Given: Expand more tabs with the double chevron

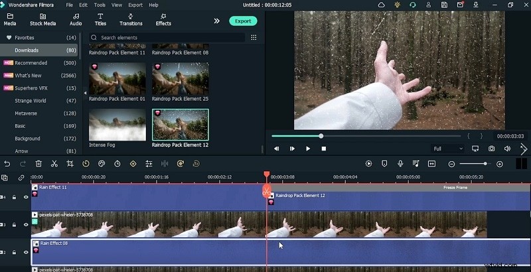Looking at the screenshot, I should (x=216, y=21).
